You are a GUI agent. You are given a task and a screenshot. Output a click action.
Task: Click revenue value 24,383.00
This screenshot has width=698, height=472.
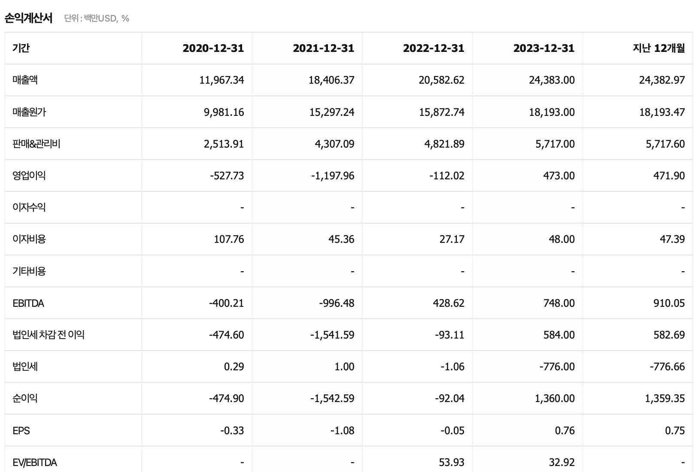(552, 80)
